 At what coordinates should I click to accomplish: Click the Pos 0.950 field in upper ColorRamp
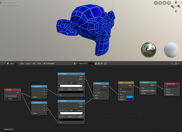click(x=75, y=89)
